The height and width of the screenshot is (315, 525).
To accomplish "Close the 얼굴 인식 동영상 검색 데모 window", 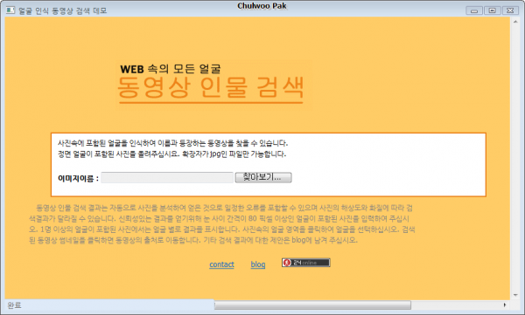I will click(x=510, y=10).
